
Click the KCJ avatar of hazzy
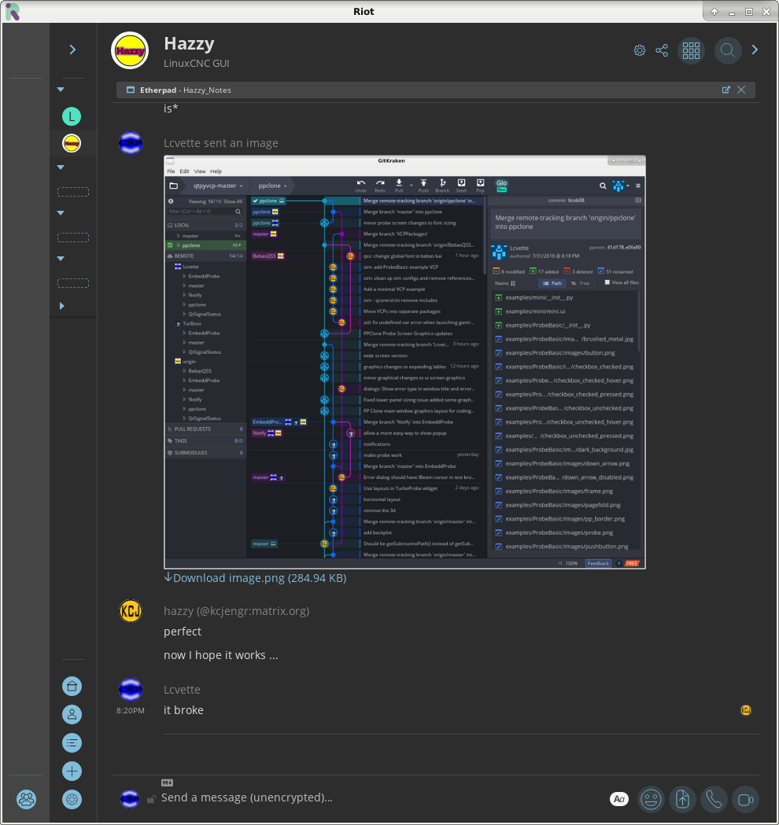pyautogui.click(x=131, y=611)
